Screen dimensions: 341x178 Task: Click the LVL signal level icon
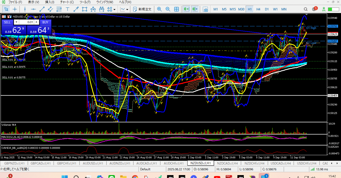pyautogui.click(x=324, y=9)
